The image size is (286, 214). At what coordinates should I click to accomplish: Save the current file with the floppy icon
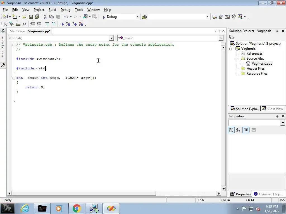point(31,17)
